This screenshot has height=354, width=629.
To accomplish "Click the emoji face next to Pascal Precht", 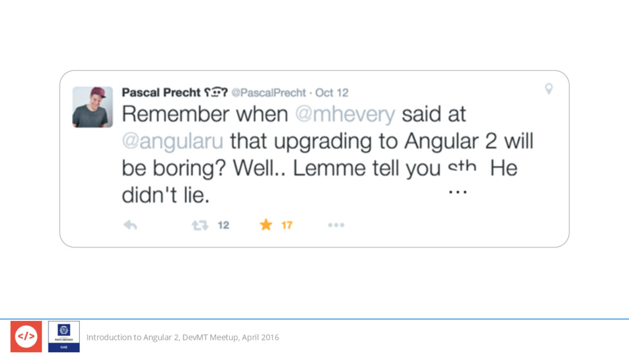I will tap(216, 92).
